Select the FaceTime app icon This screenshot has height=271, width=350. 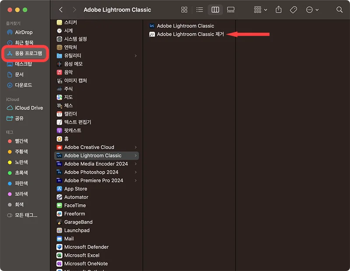pos(59,205)
